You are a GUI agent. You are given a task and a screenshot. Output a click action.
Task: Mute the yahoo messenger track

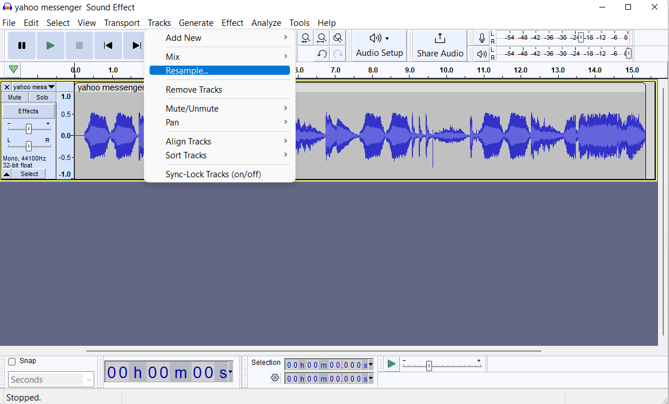(14, 97)
